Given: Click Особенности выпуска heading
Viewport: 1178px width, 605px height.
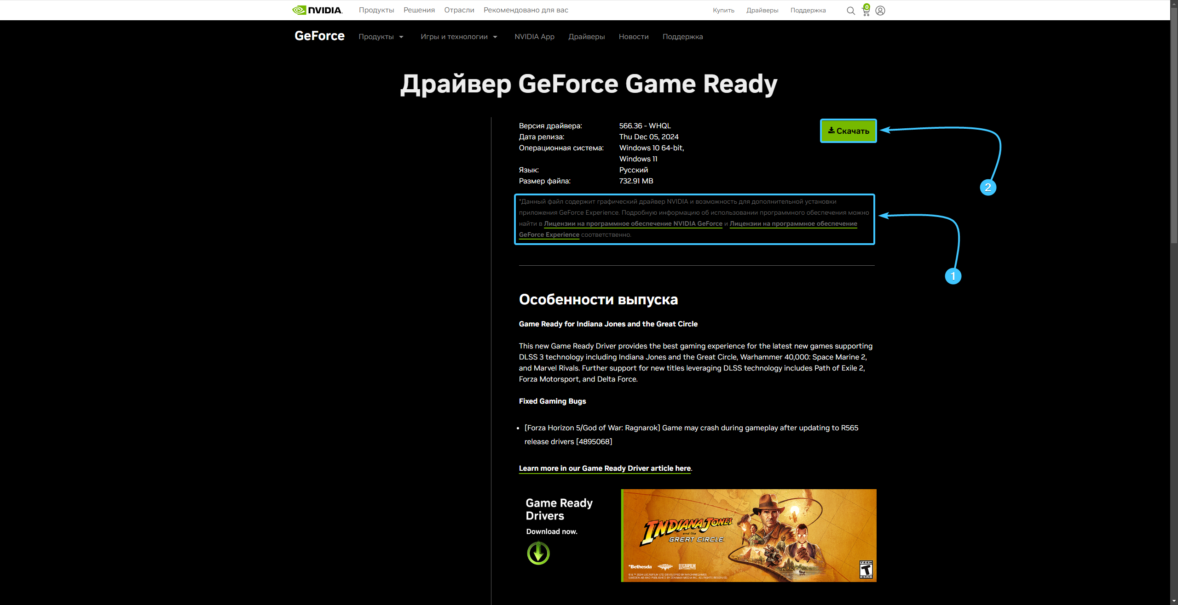Looking at the screenshot, I should pyautogui.click(x=598, y=300).
